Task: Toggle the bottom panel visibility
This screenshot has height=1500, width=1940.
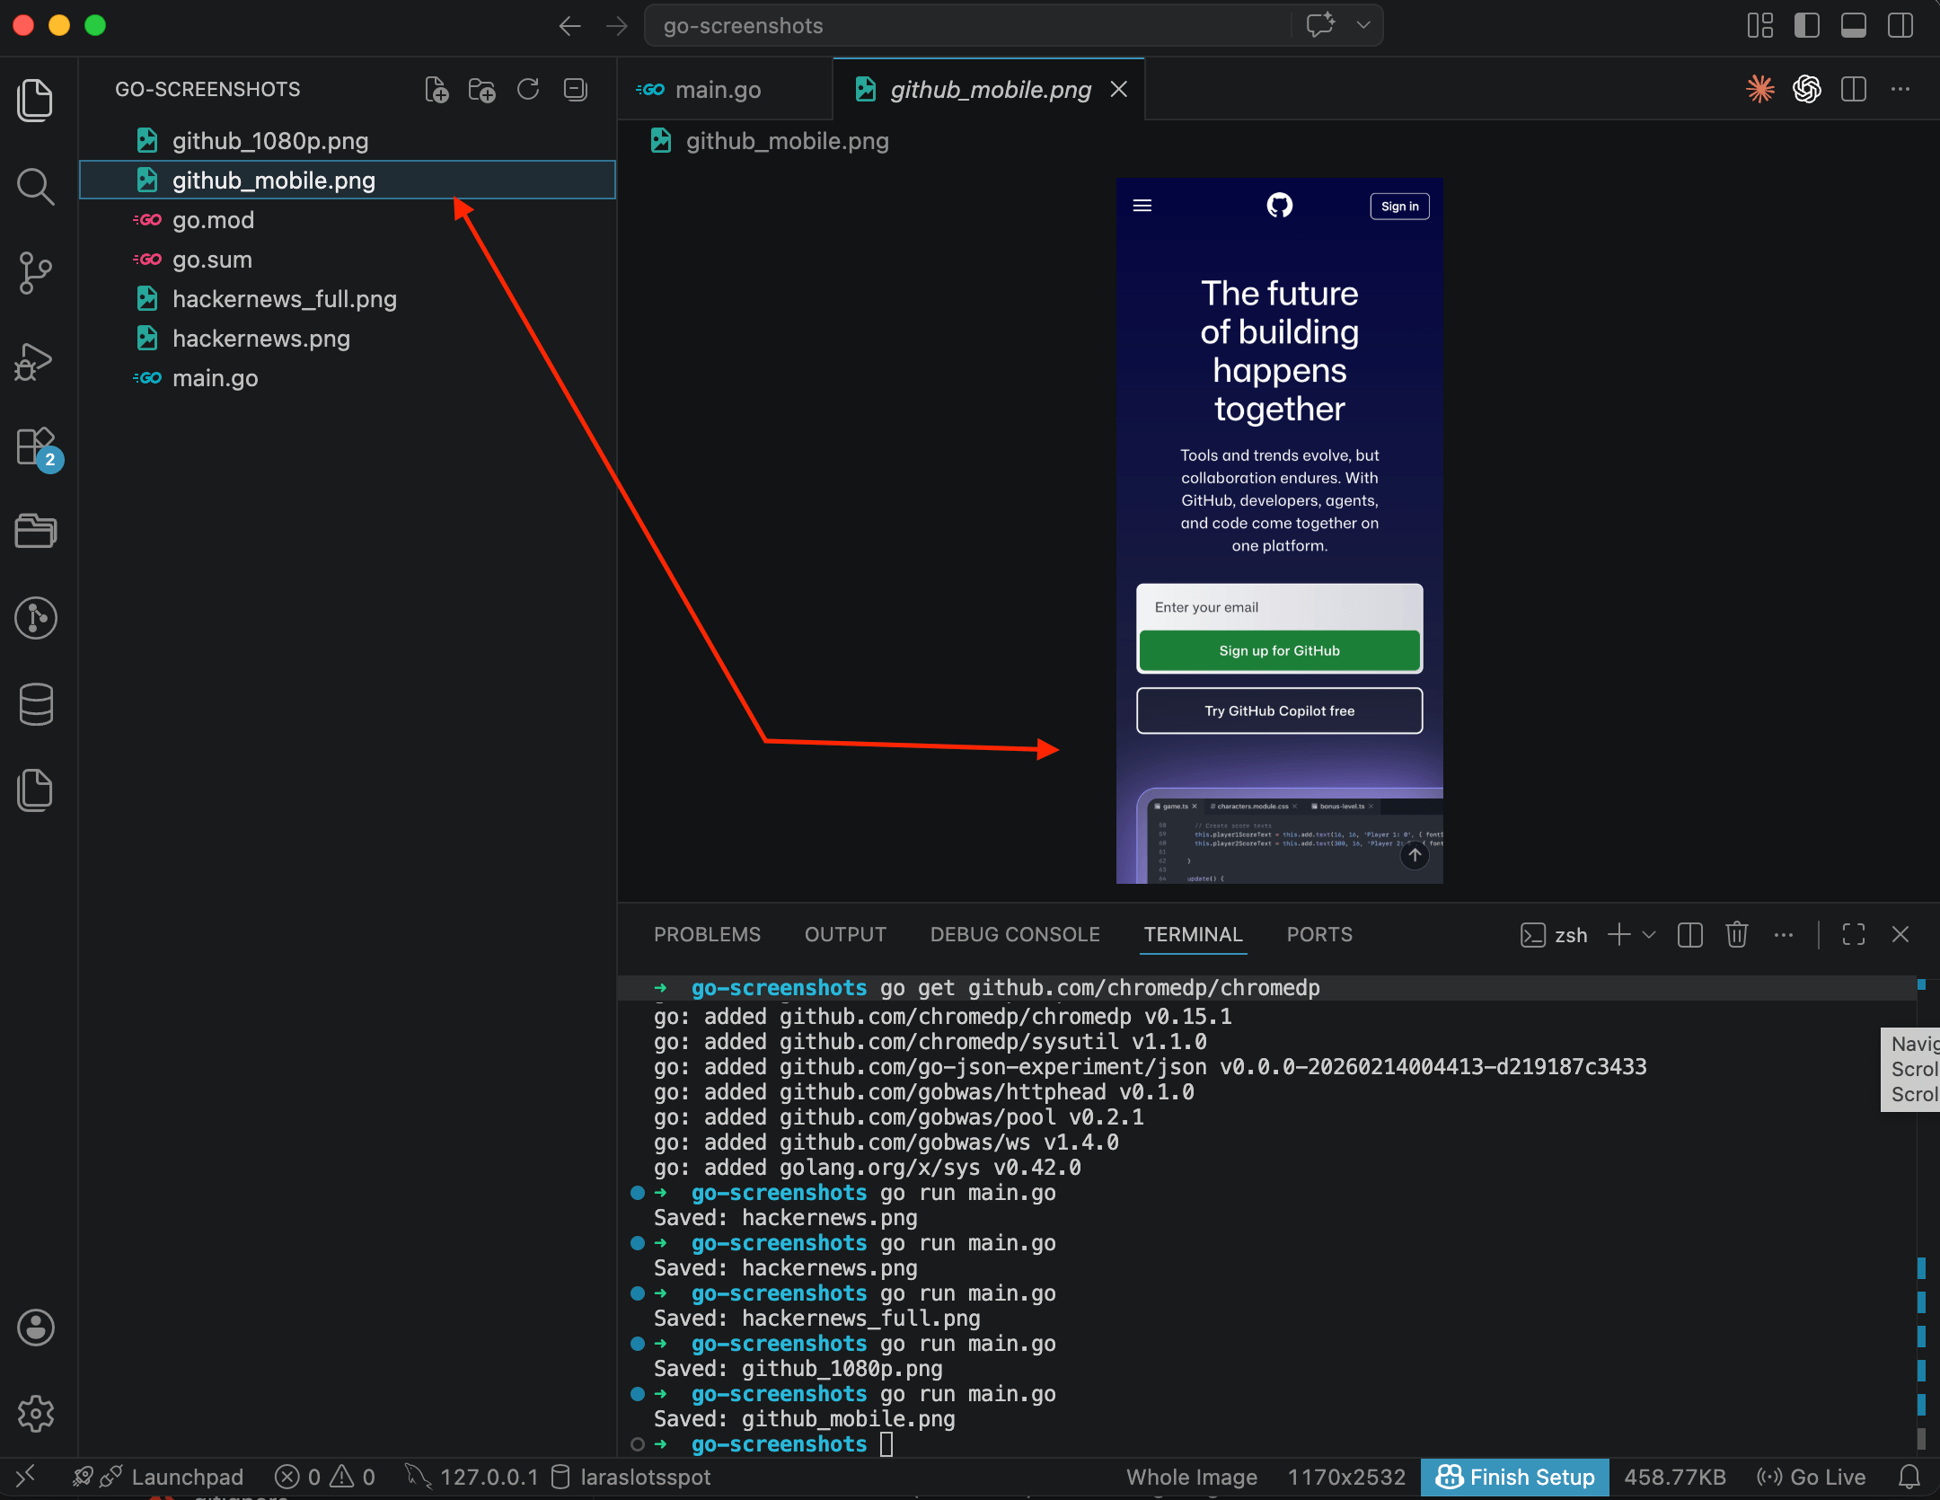Action: [x=1853, y=25]
